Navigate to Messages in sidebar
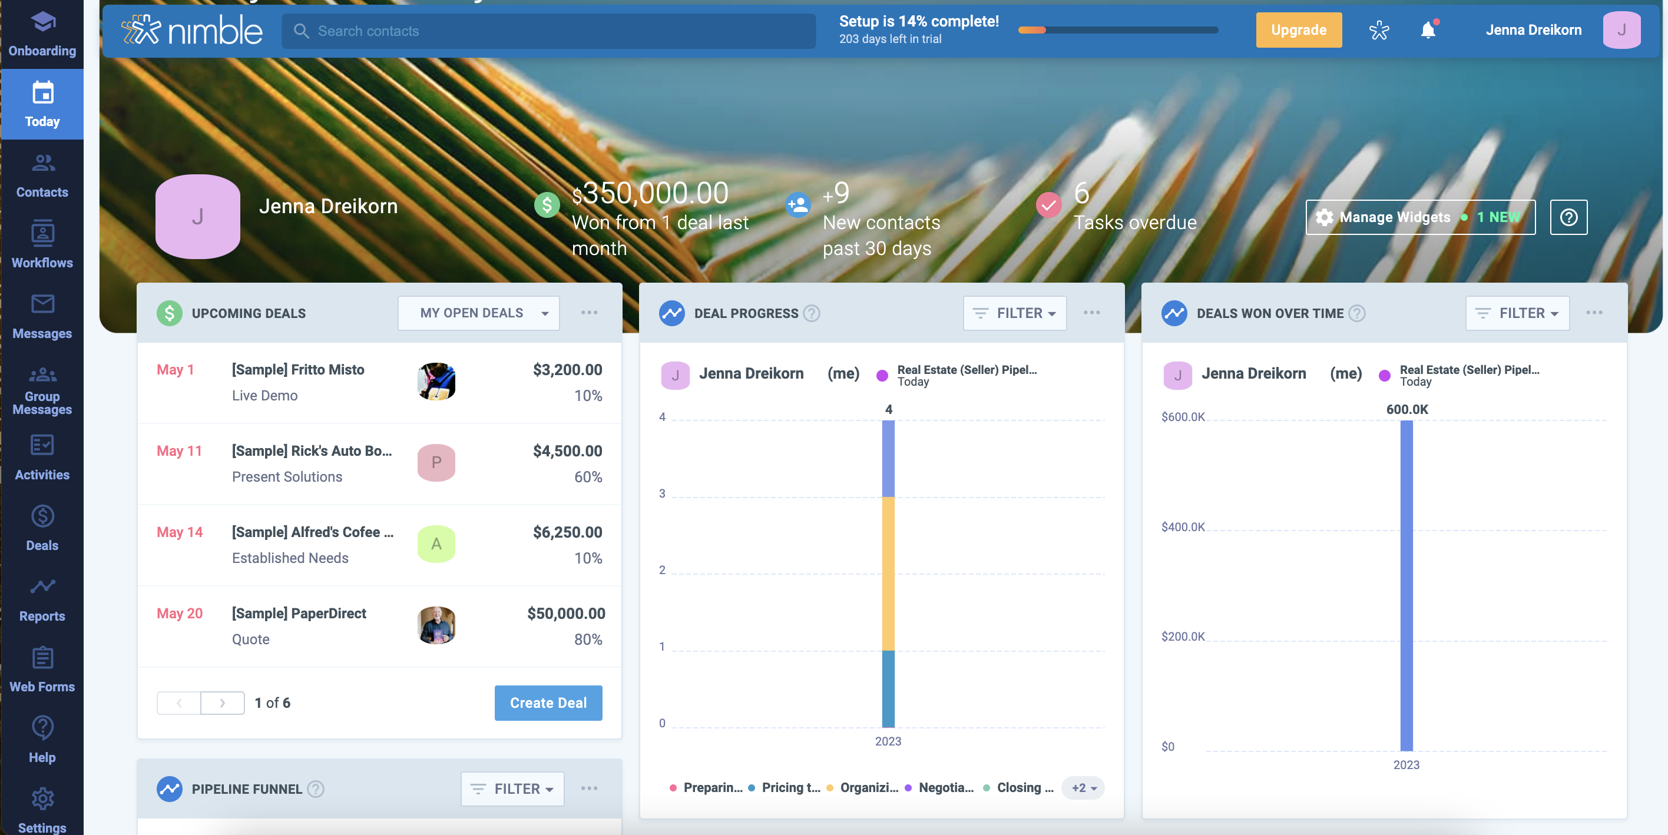This screenshot has width=1668, height=835. point(42,315)
